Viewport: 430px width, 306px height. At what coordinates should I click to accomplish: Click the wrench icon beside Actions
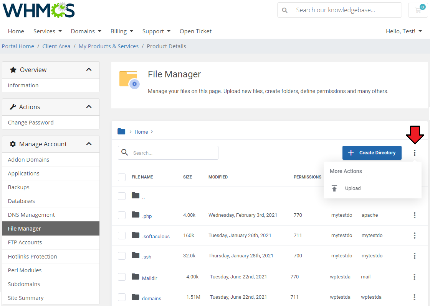tap(13, 107)
